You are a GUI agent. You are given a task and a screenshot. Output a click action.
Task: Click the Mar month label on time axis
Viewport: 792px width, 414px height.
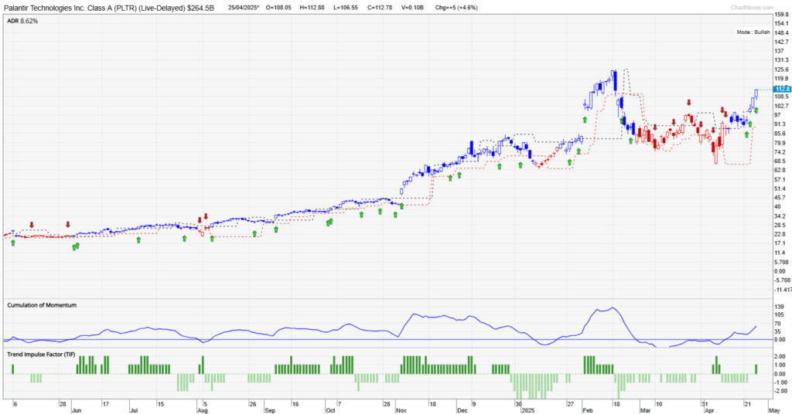coord(645,410)
